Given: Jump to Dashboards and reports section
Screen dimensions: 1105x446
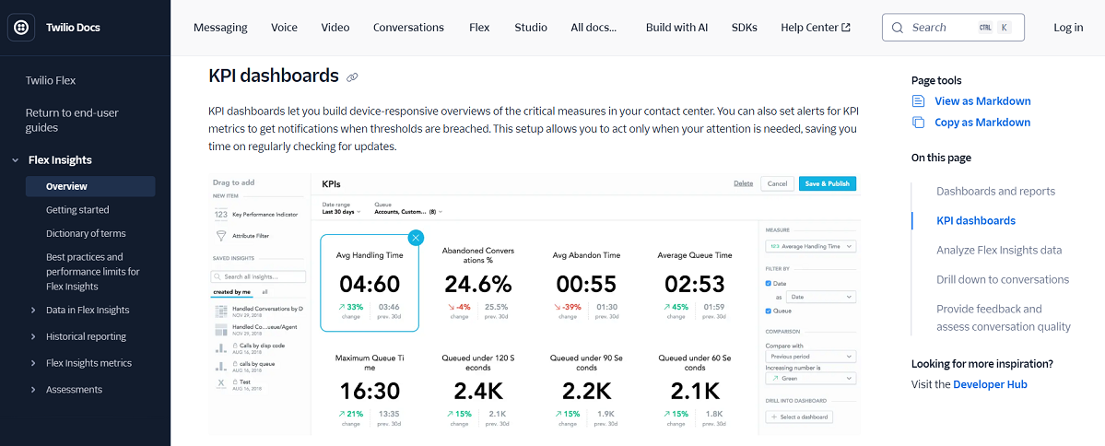Looking at the screenshot, I should click(995, 191).
